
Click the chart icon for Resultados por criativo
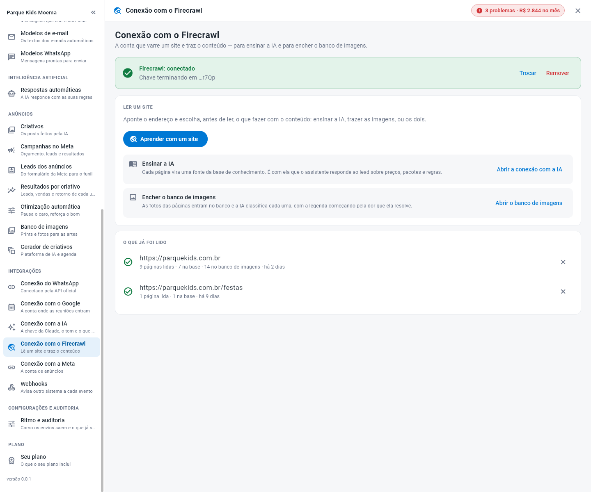tap(11, 190)
